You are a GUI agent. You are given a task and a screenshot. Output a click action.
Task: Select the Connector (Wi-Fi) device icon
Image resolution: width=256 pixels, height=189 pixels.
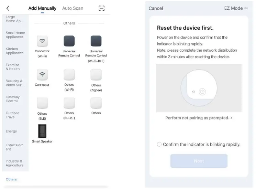(x=42, y=41)
